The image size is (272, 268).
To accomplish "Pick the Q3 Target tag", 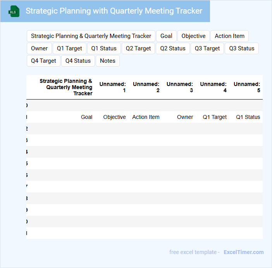I will 207,48.
